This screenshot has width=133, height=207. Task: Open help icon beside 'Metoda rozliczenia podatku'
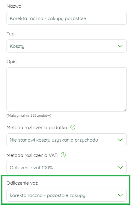pos(73,127)
